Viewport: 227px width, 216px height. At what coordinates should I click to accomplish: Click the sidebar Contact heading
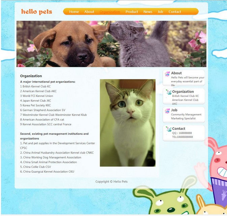[x=179, y=129]
